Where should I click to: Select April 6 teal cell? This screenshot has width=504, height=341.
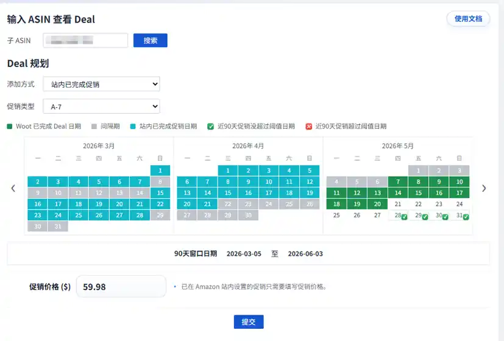click(187, 181)
